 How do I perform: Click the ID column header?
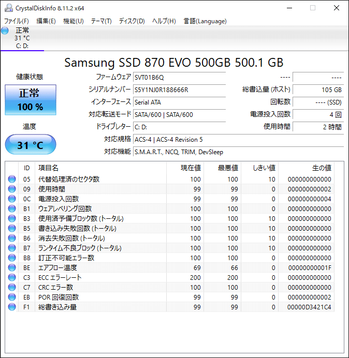[27, 168]
